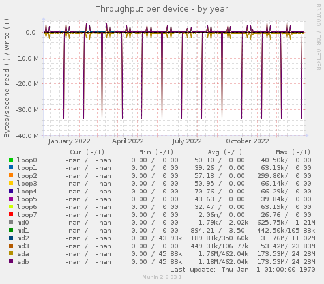Click the 'Avg (-/+)' column header
Image resolution: width=324 pixels, height=284 pixels.
(x=225, y=152)
